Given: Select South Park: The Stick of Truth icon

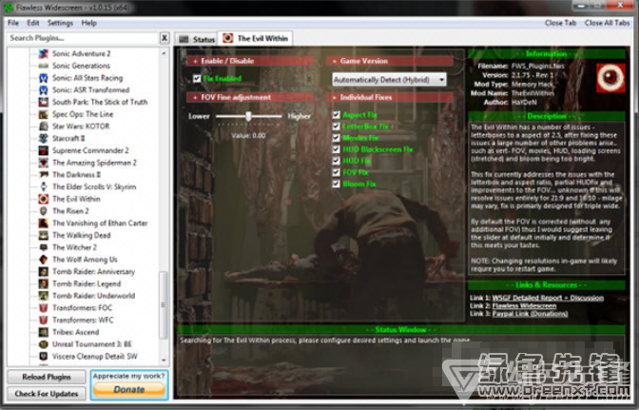Looking at the screenshot, I should click(44, 102).
